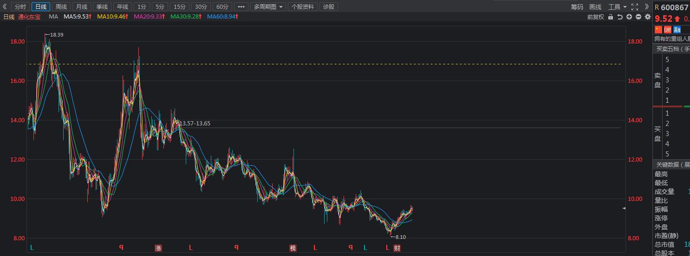The width and height of the screenshot is (690, 256).
Task: Click the 融 margin trading badge
Action: [x=677, y=30]
